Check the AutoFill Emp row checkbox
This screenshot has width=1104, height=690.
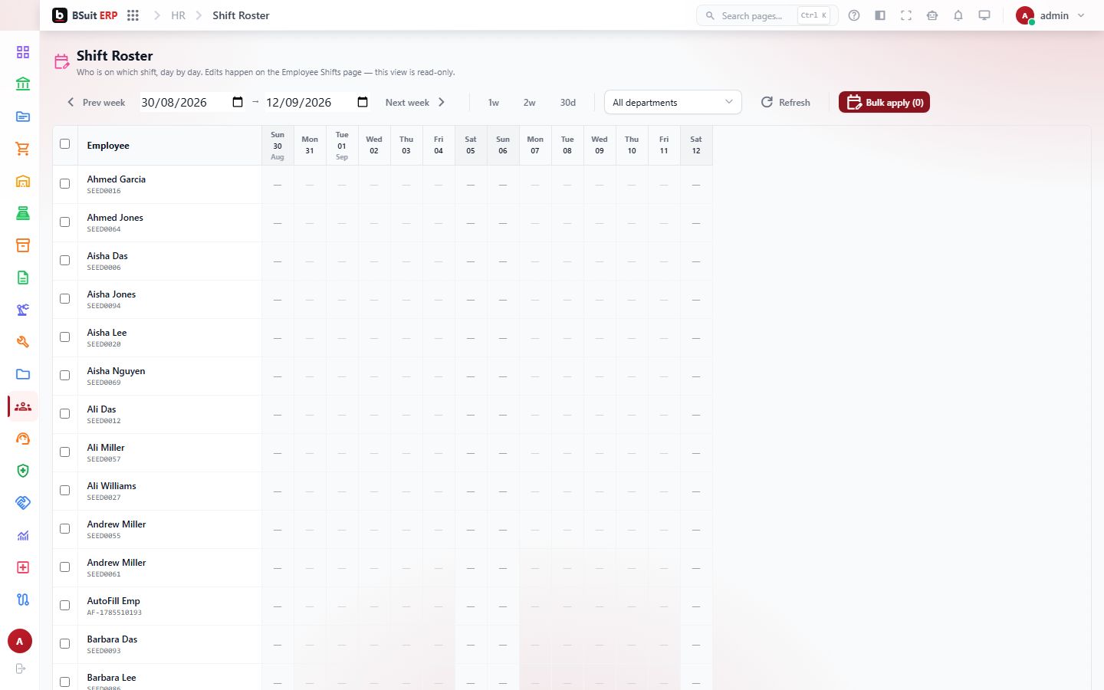point(65,606)
